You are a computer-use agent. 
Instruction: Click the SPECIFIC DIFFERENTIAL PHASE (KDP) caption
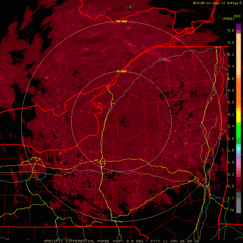pos(84,241)
